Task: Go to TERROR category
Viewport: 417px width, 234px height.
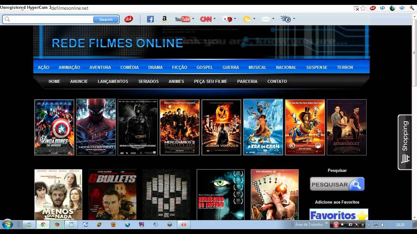Action: [345, 67]
